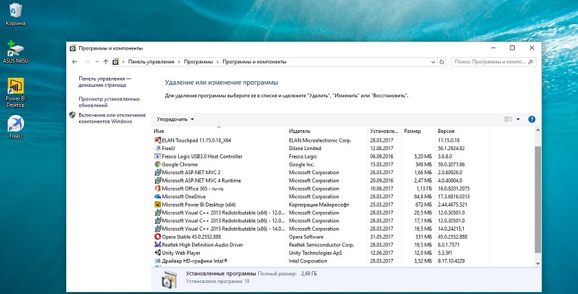The height and width of the screenshot is (294, 578).
Task: Open the recent locations dropdown arrow
Action: point(96,62)
